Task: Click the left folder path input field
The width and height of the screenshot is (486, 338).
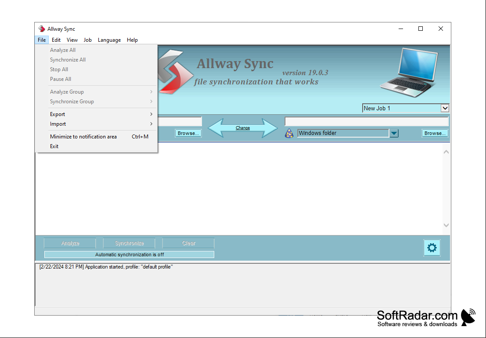Action: tap(180, 121)
